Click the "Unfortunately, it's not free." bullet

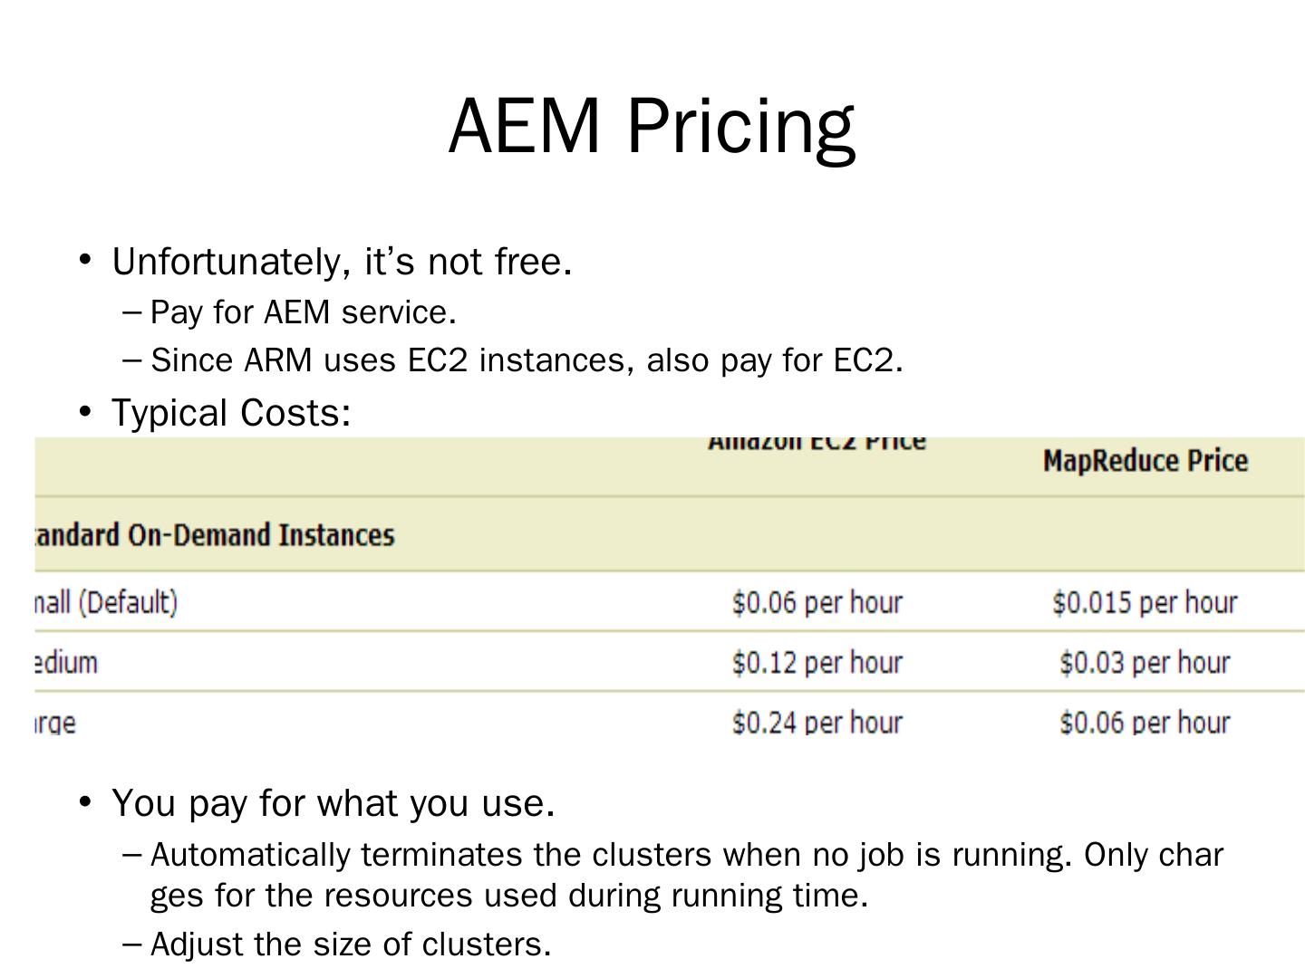click(x=342, y=262)
